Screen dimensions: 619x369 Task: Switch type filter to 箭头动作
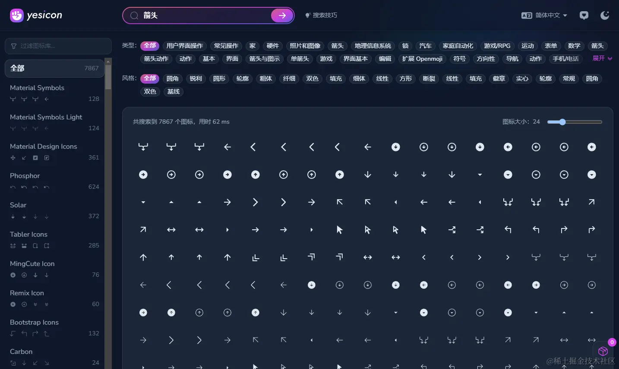coord(156,59)
